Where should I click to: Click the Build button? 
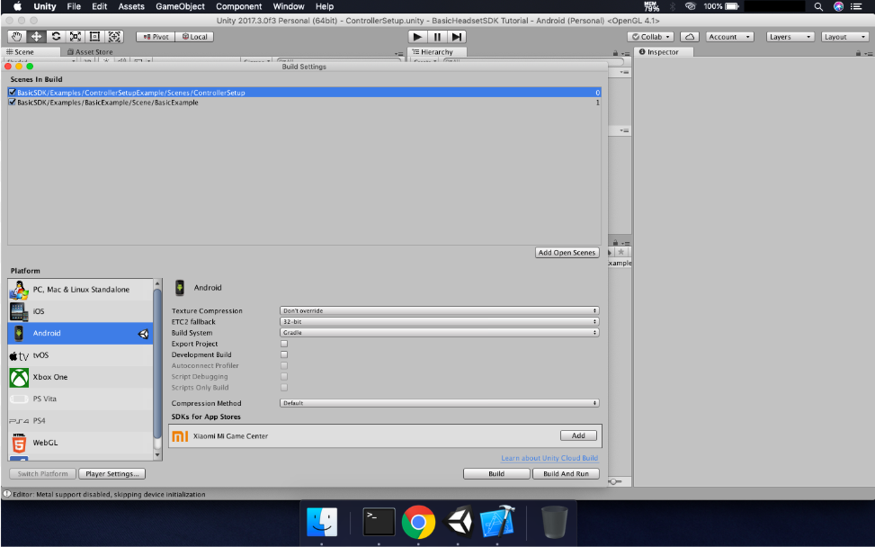[496, 474]
